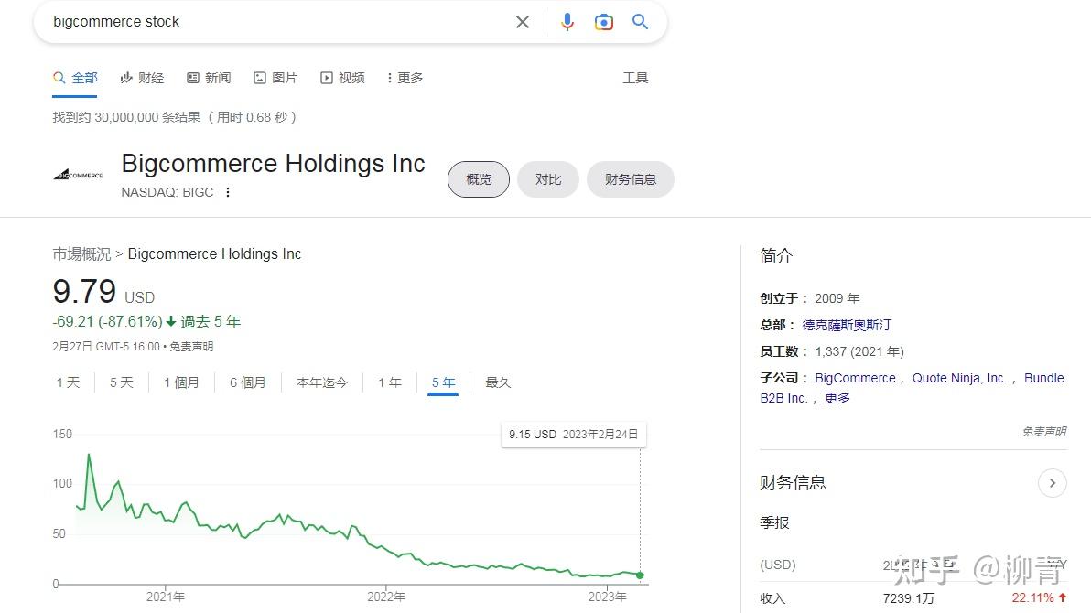Select the 5天 chart time range
1091x613 pixels.
coord(121,382)
